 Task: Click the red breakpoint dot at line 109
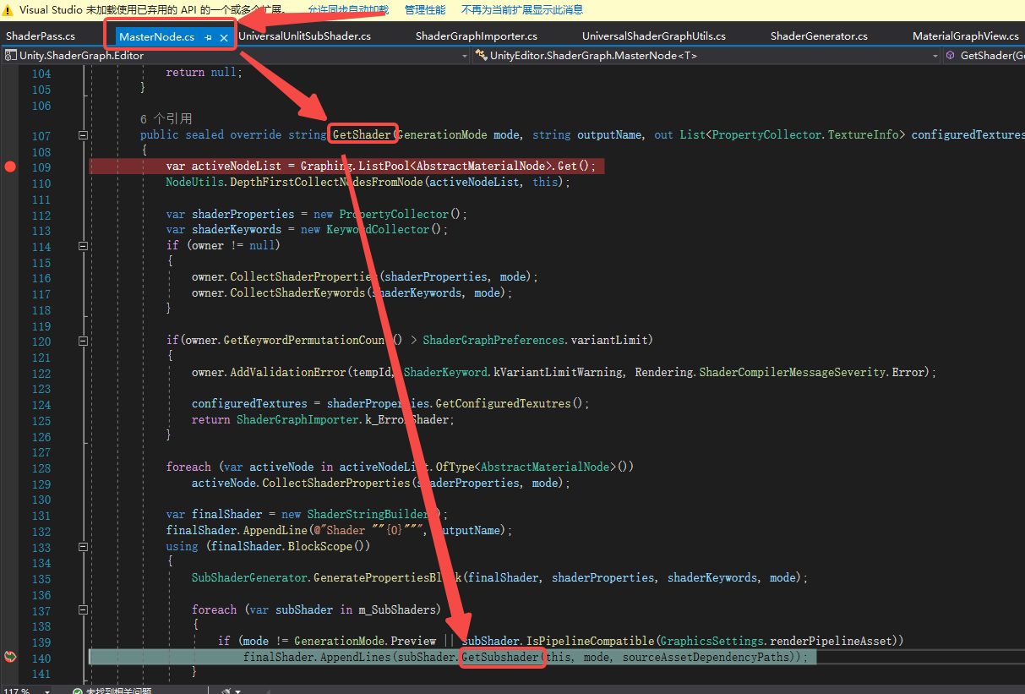(x=10, y=166)
